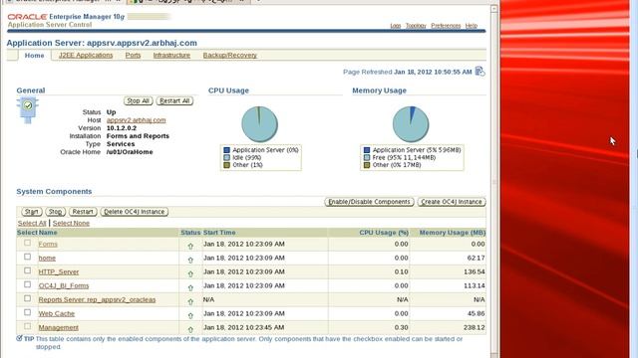The height and width of the screenshot is (358, 638).
Task: Click the up status arrow for OC4J_BI_Forms
Action: pos(190,287)
